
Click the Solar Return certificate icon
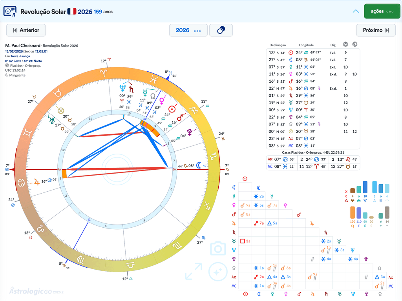point(10,11)
